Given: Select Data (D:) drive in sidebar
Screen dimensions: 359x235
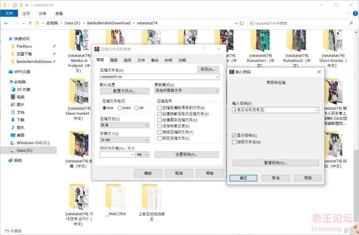Looking at the screenshot, I should coord(25,151).
